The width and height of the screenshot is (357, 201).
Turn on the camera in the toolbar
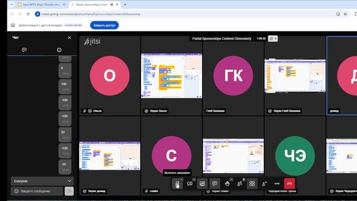tap(190, 184)
